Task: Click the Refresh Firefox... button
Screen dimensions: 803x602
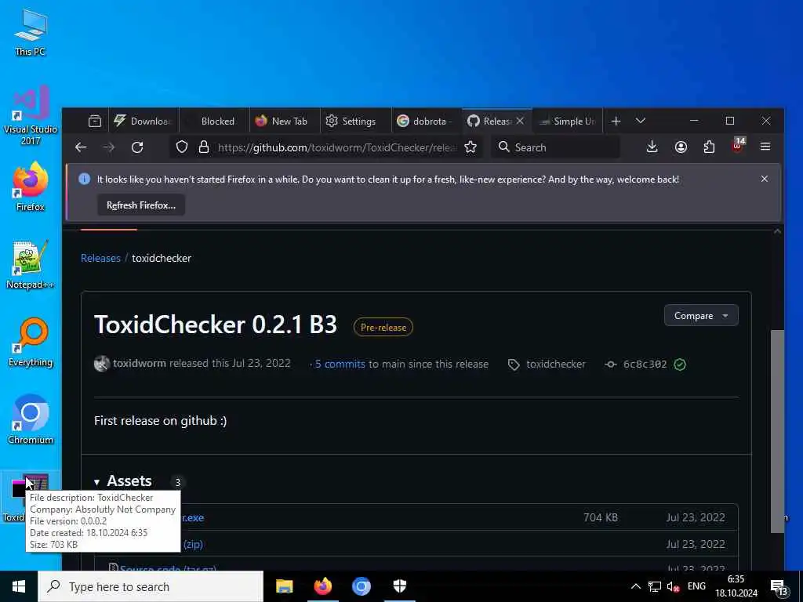Action: [x=141, y=205]
